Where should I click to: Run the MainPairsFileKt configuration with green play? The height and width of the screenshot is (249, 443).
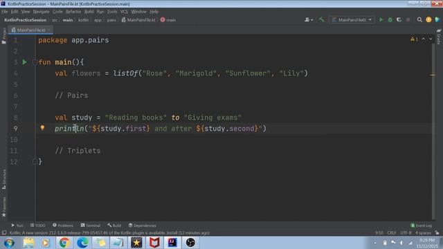coord(381,20)
